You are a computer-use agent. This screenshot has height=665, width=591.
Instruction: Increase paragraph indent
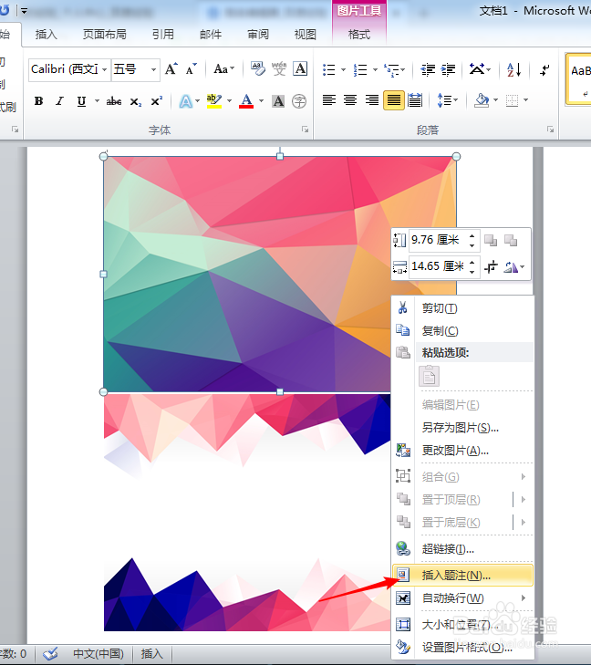pyautogui.click(x=448, y=69)
